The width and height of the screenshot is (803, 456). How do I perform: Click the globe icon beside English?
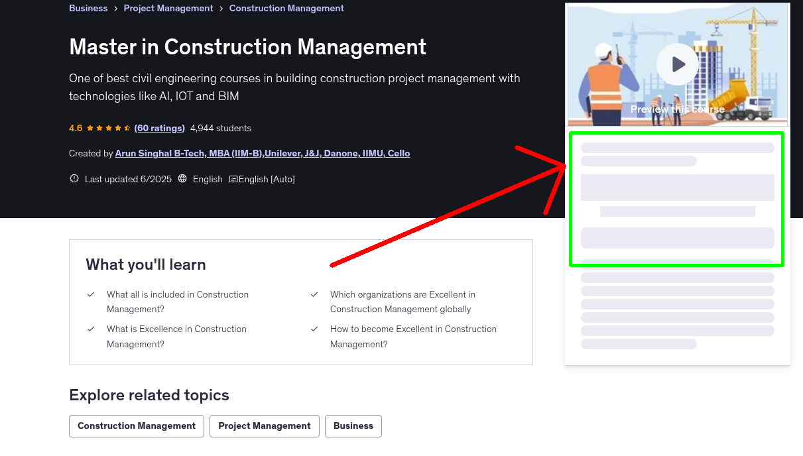[x=182, y=179]
